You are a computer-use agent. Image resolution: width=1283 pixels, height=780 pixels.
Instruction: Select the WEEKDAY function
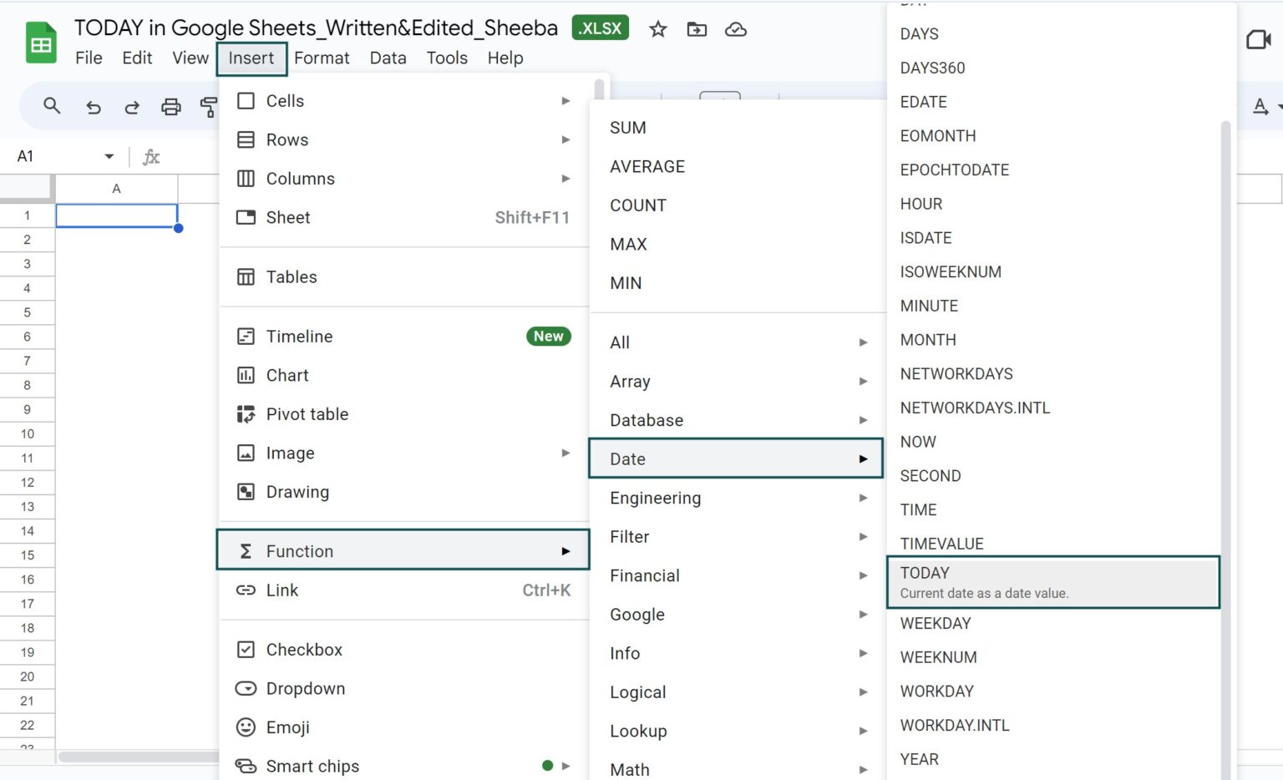point(1053,623)
